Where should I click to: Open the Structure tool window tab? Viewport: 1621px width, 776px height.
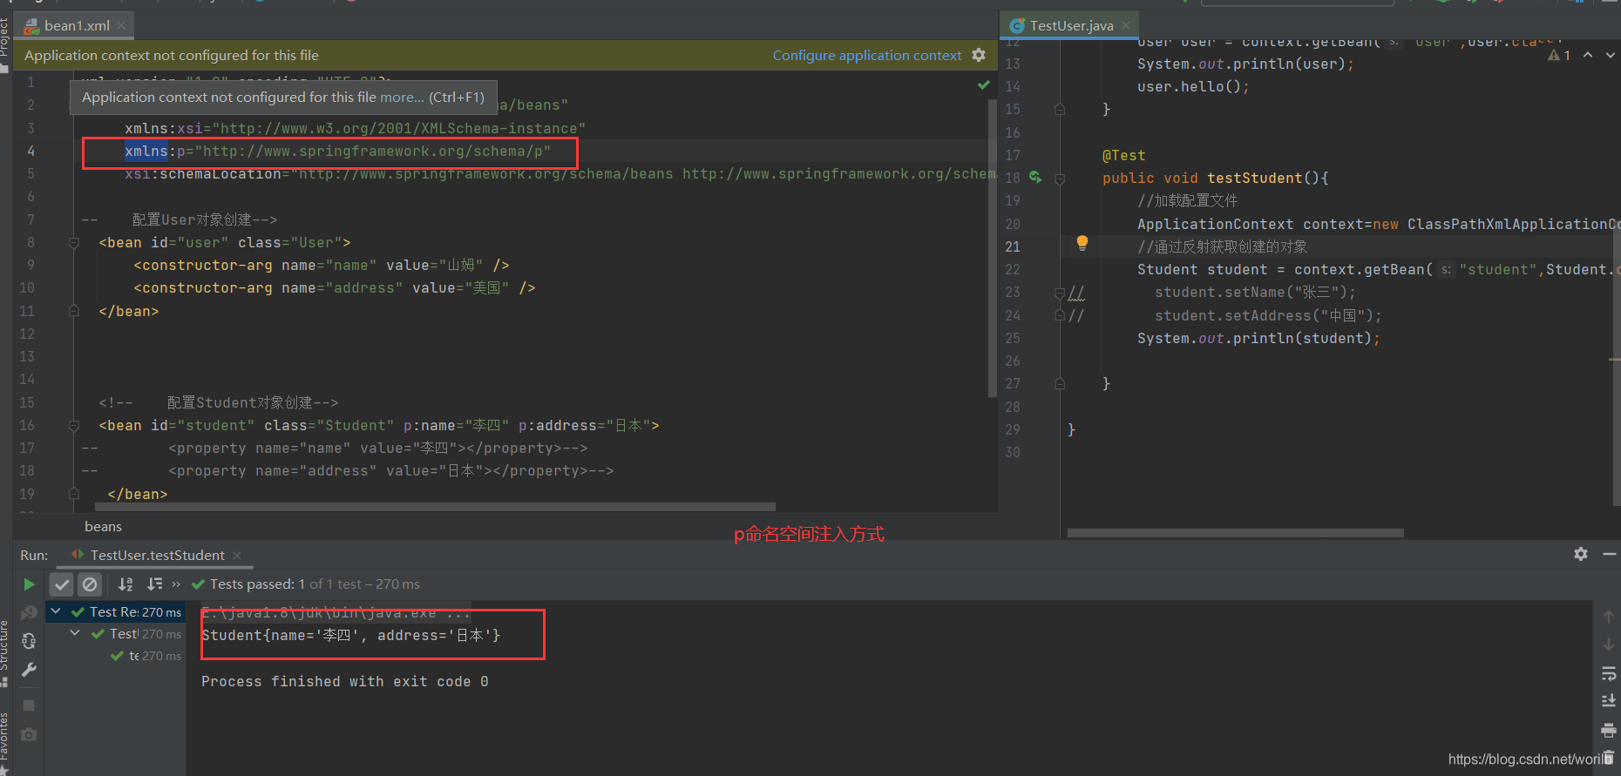coord(4,651)
